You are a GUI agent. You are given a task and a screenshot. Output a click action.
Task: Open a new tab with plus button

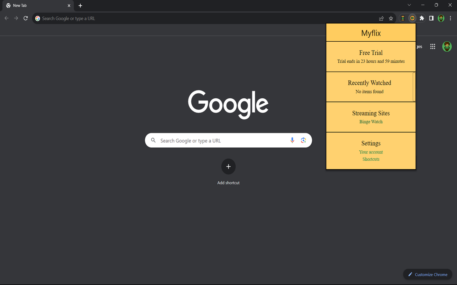tap(80, 6)
